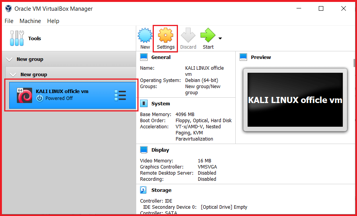Collapse the outer New group chevron
Screen dimensions: 357x216
click(9, 60)
